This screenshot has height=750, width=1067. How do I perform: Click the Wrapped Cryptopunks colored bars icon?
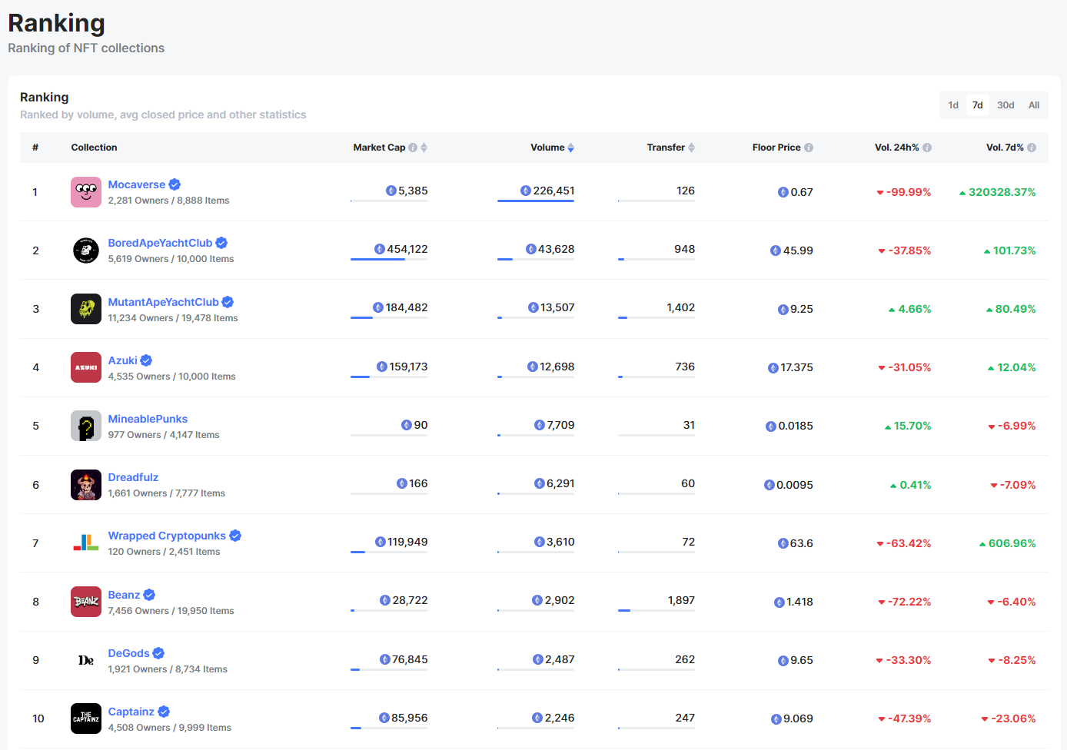click(x=85, y=543)
